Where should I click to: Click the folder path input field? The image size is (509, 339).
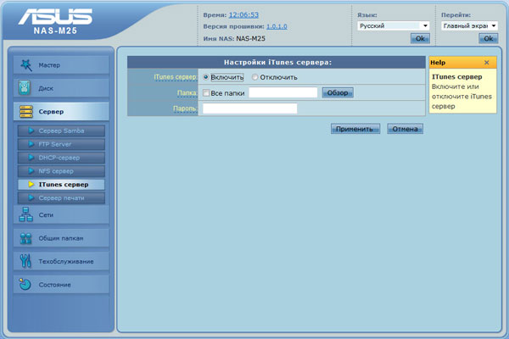(x=283, y=92)
